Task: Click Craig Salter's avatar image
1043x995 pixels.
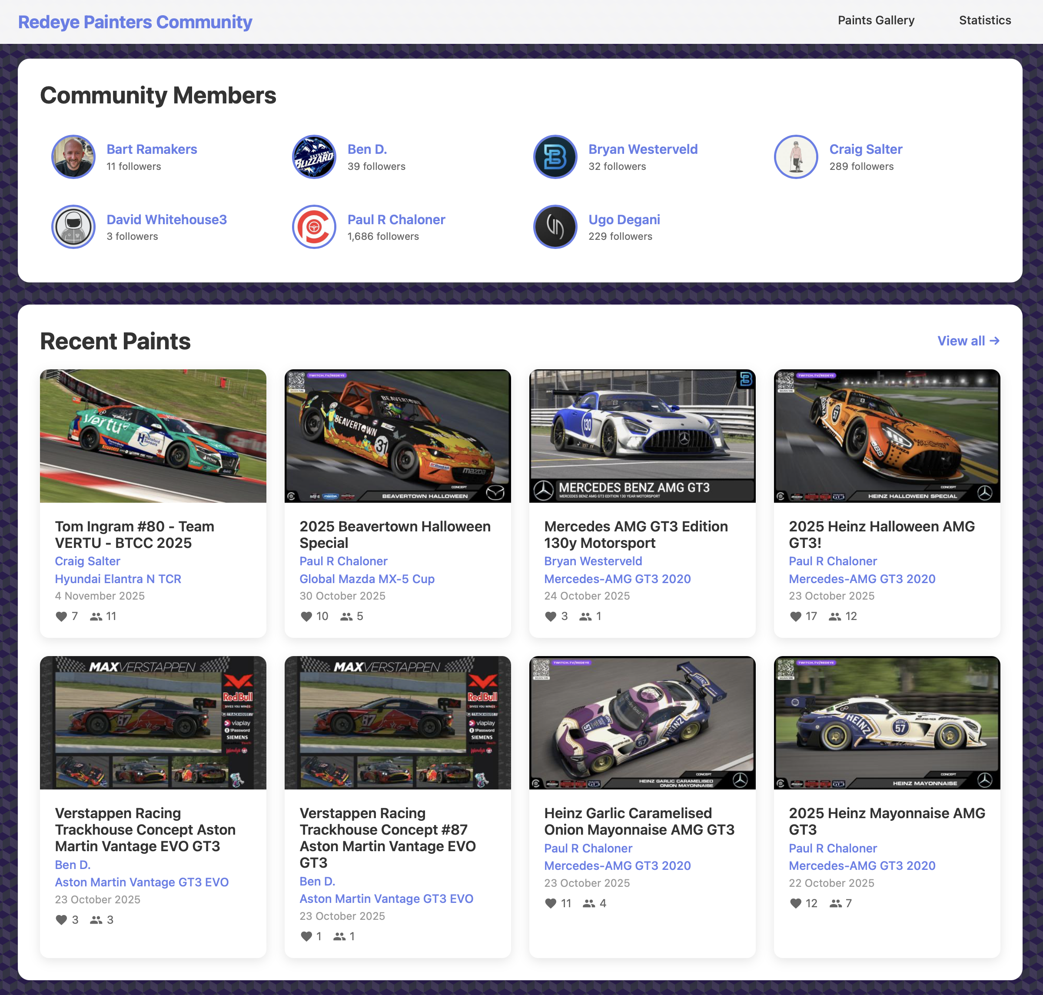Action: (x=796, y=157)
